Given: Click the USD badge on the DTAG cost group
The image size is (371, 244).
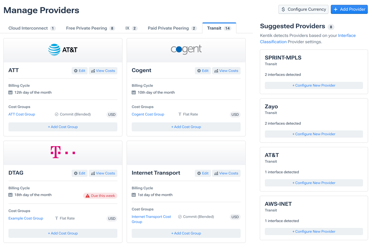Looking at the screenshot, I should 112,218.
